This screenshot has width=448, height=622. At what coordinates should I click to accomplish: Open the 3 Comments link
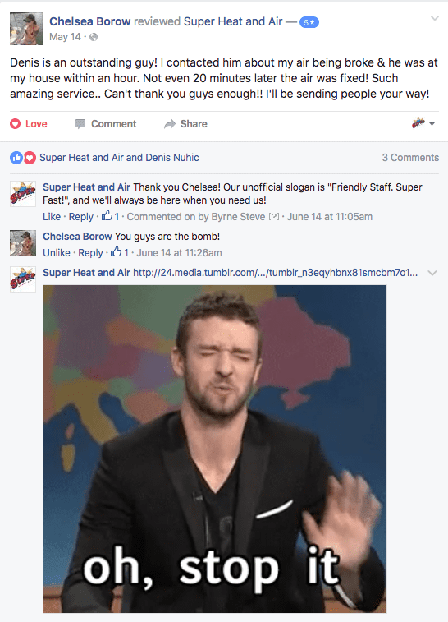click(410, 158)
